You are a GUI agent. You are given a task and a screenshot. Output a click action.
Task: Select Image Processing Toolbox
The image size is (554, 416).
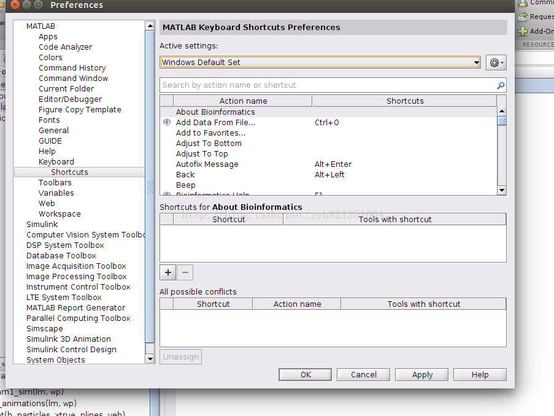click(x=76, y=276)
